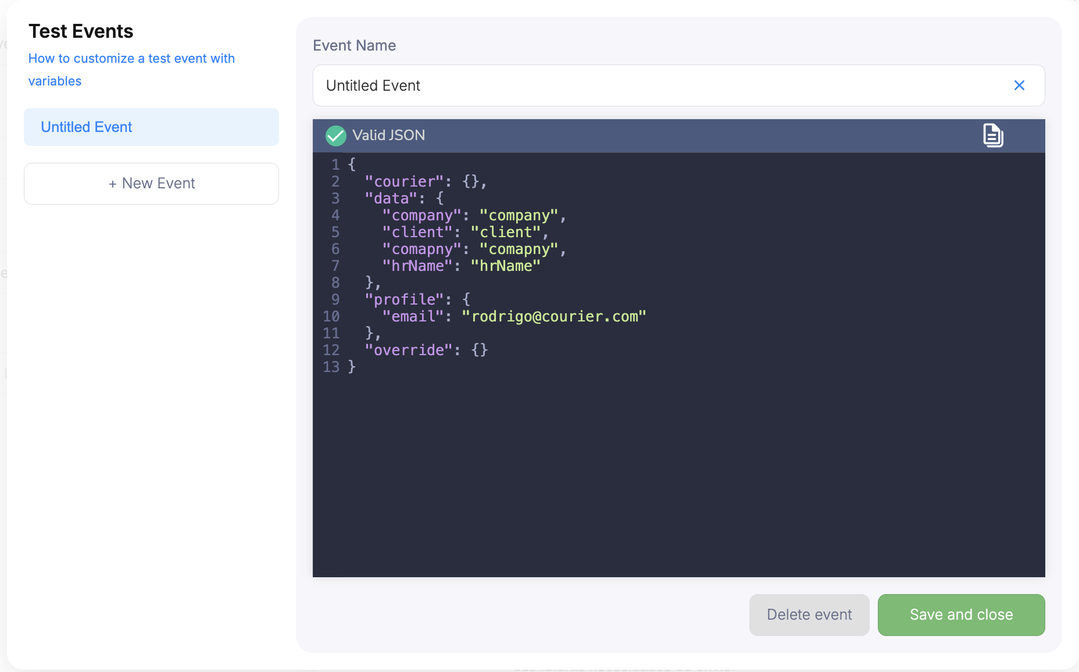Click the "client" value on line 5
Screen dimensions: 1079x672
click(x=506, y=233)
